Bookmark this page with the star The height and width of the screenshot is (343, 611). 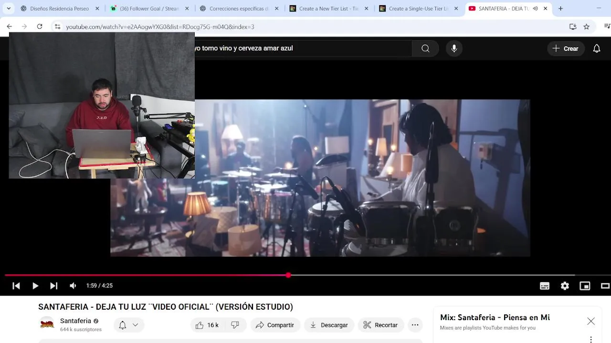click(x=587, y=27)
